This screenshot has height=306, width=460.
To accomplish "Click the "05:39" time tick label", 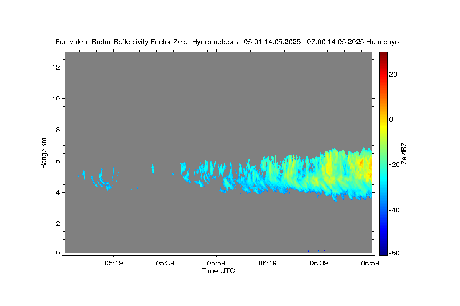I will click(165, 264).
